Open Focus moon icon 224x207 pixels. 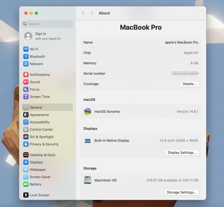click(x=26, y=89)
